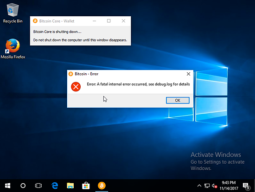Click the Show desktop sliver at the taskbar edge
Viewport: 255px width, 192px height.
254,186
